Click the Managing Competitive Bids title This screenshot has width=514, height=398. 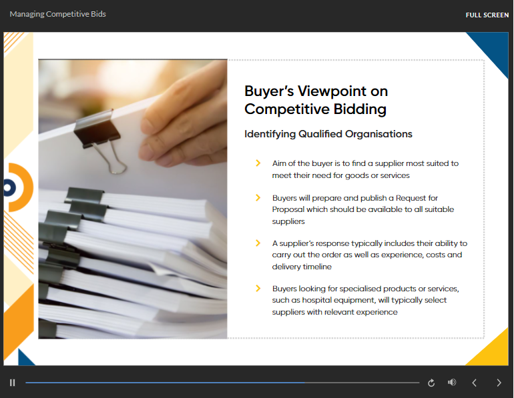(x=57, y=14)
